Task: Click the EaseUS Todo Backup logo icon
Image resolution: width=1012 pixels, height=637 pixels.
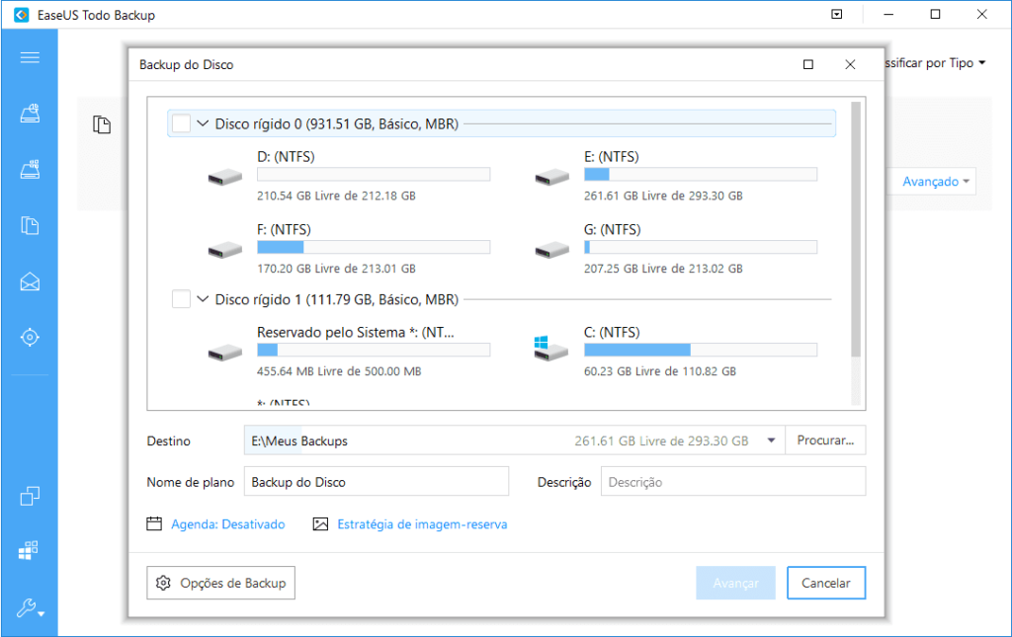Action: [22, 15]
